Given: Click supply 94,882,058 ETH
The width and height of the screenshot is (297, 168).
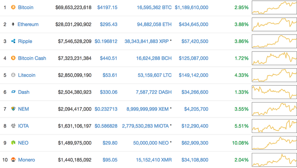Looking at the screenshot, I should [x=154, y=24].
